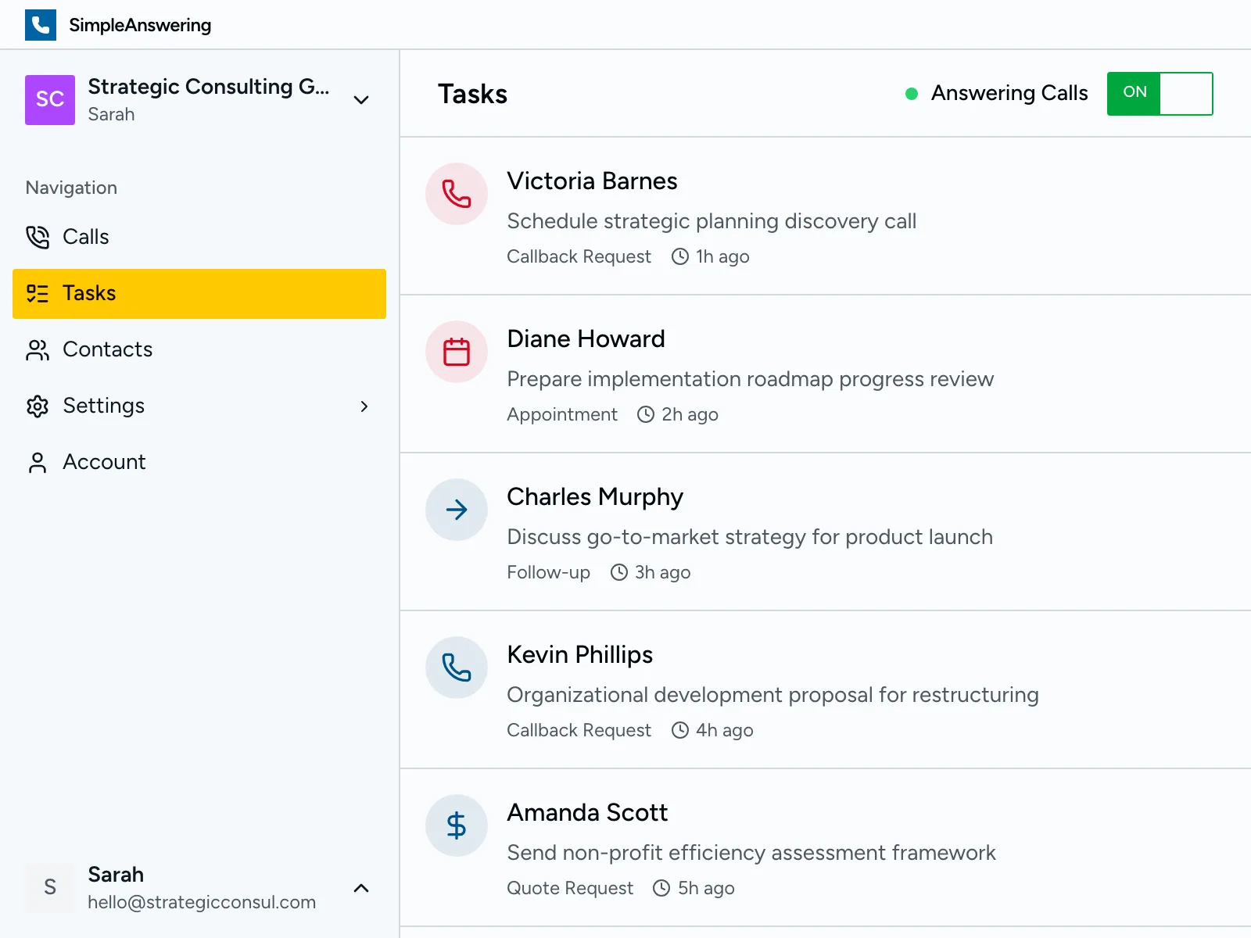Image resolution: width=1251 pixels, height=938 pixels.
Task: Go to Contacts in the sidebar
Action: click(107, 349)
